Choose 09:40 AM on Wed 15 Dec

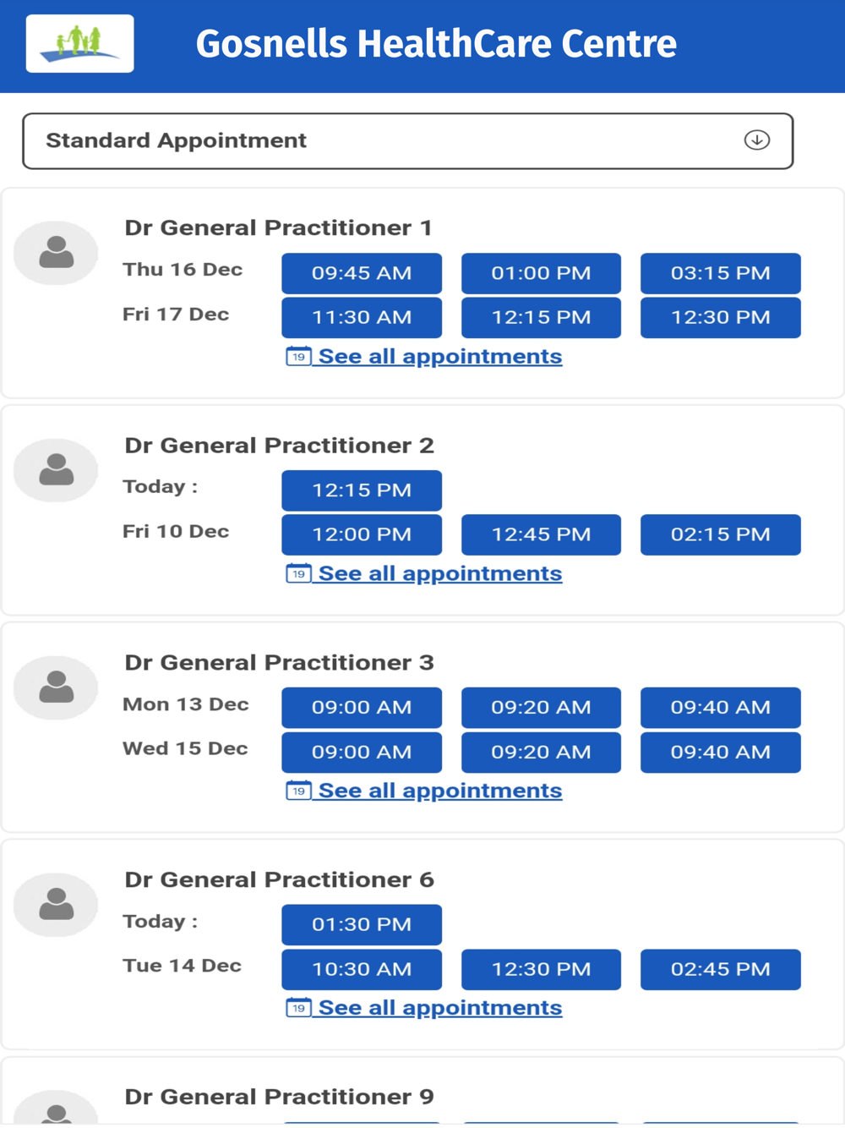720,752
